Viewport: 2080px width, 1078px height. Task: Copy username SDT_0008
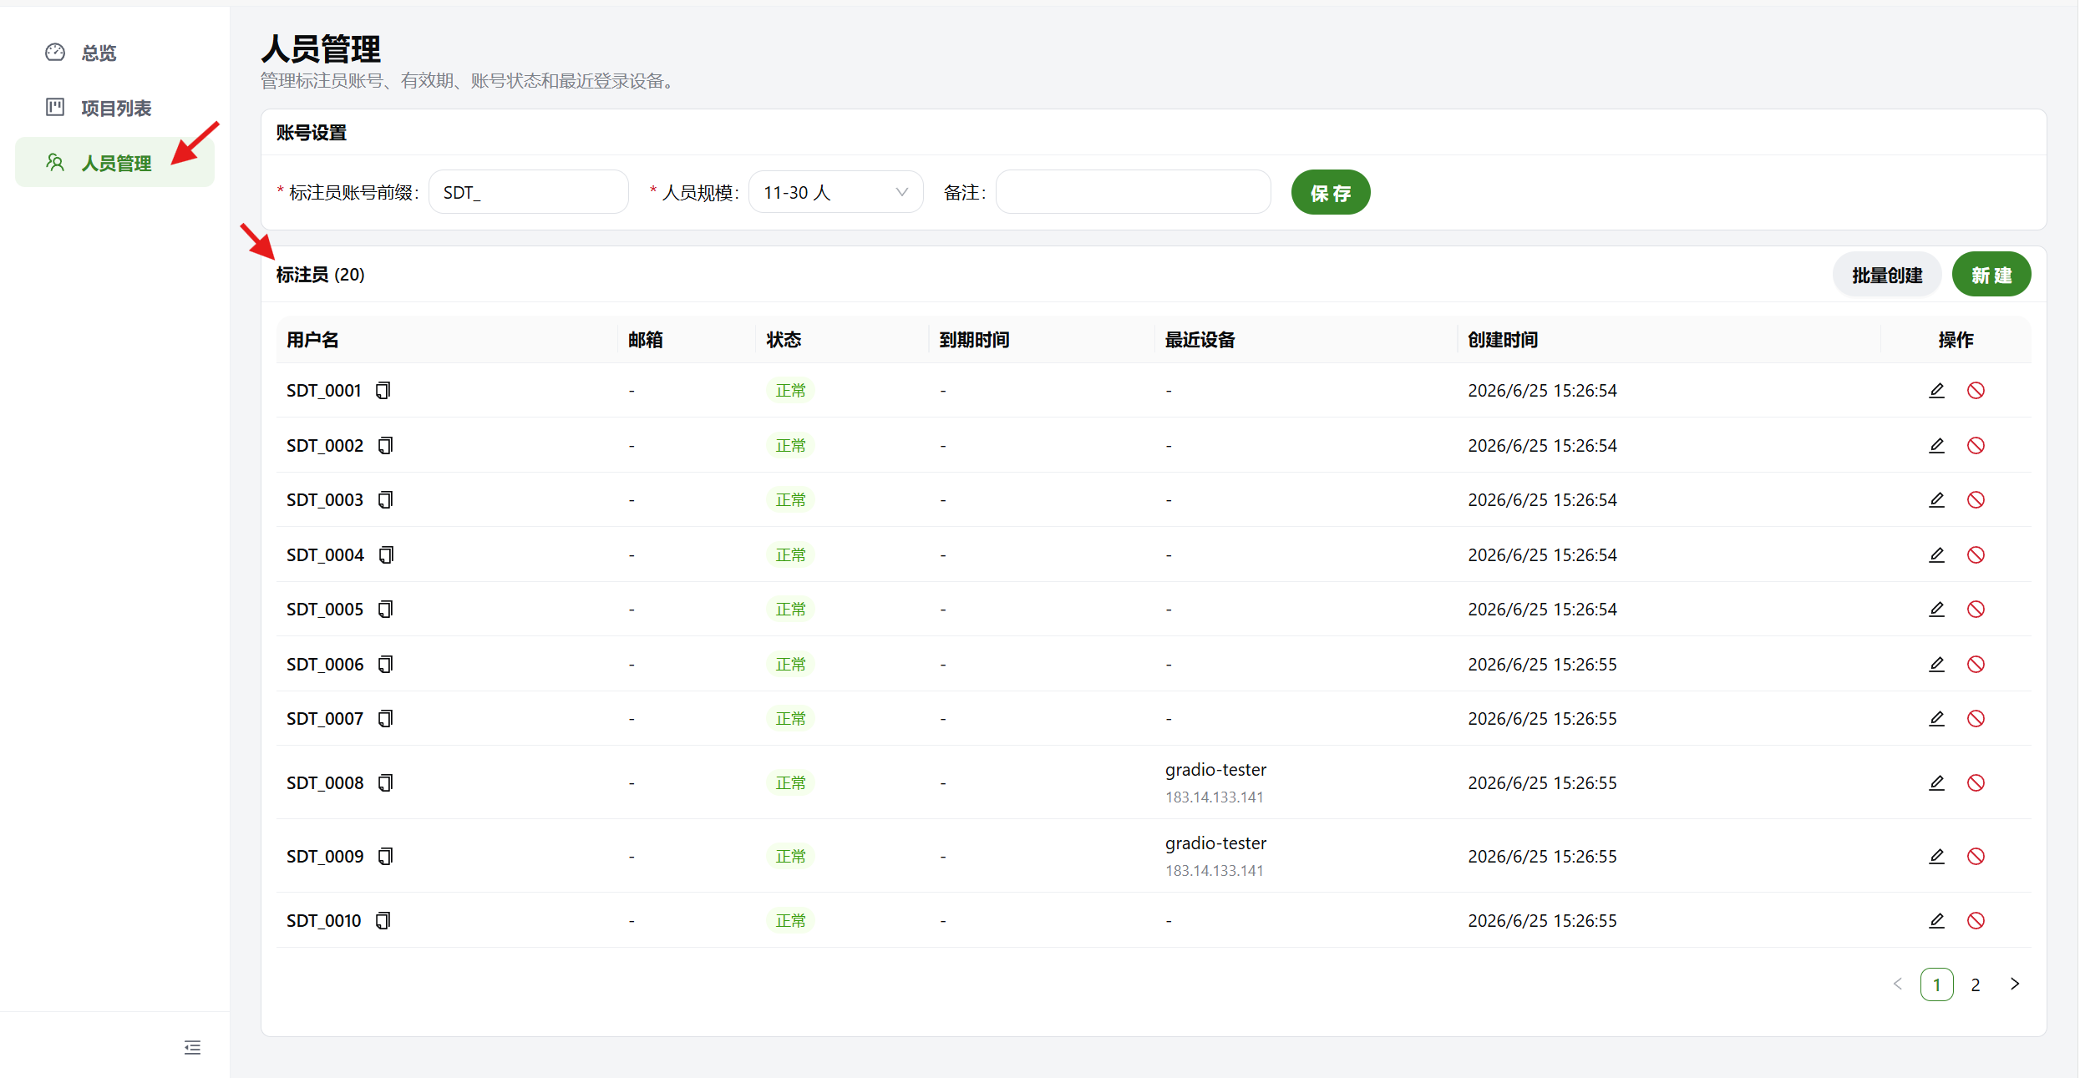(385, 782)
